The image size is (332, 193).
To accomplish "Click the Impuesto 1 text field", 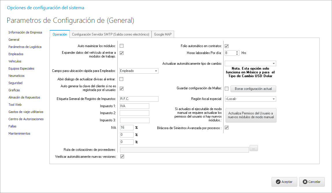I will coord(134,106).
